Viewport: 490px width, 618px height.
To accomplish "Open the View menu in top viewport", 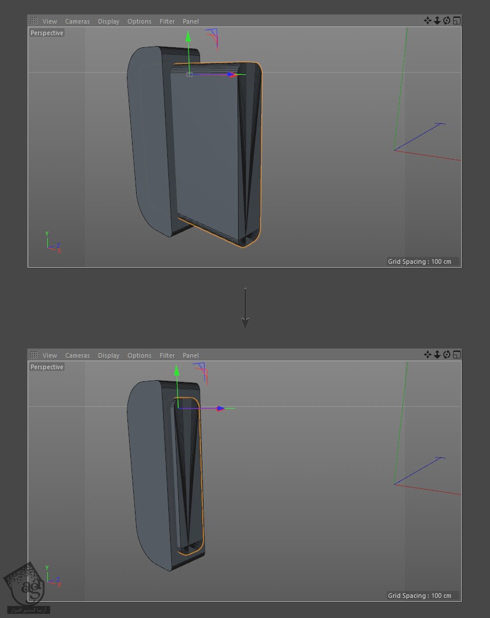I will coord(50,21).
